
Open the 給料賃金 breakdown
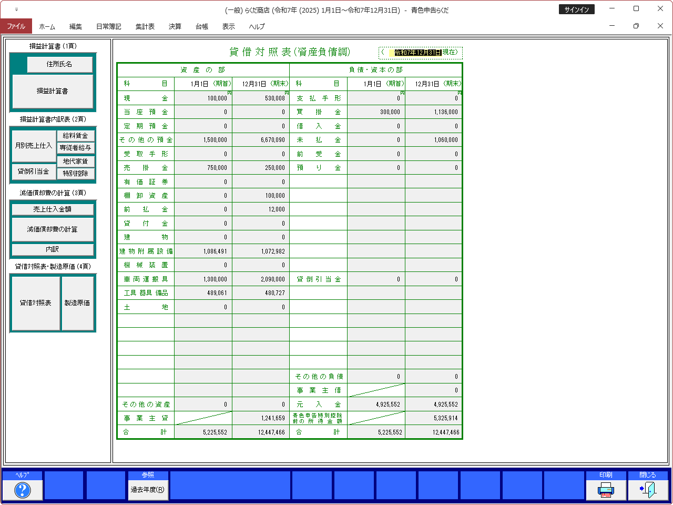[x=76, y=136]
